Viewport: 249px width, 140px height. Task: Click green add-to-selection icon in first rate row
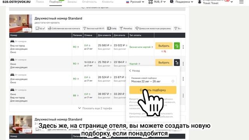177,46
